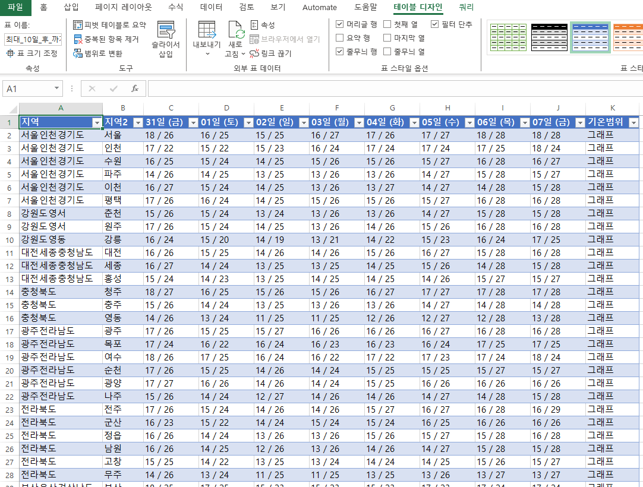Select the cell containing 여수

coord(122,358)
